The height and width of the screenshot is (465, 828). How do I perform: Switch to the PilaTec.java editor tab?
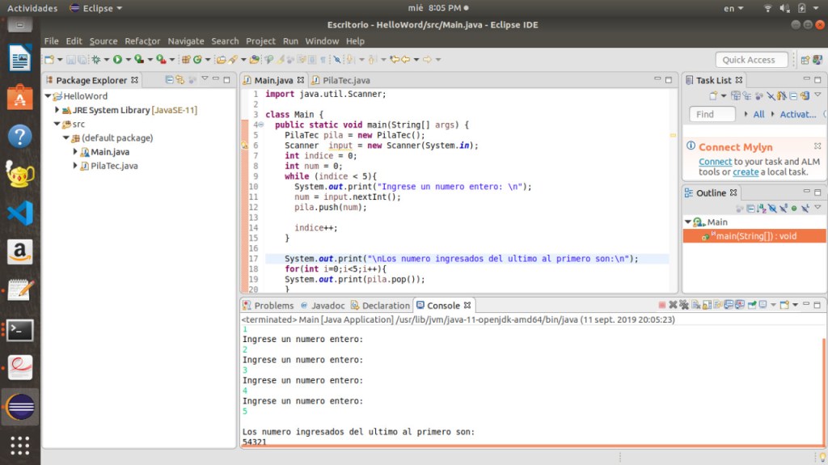(x=345, y=80)
